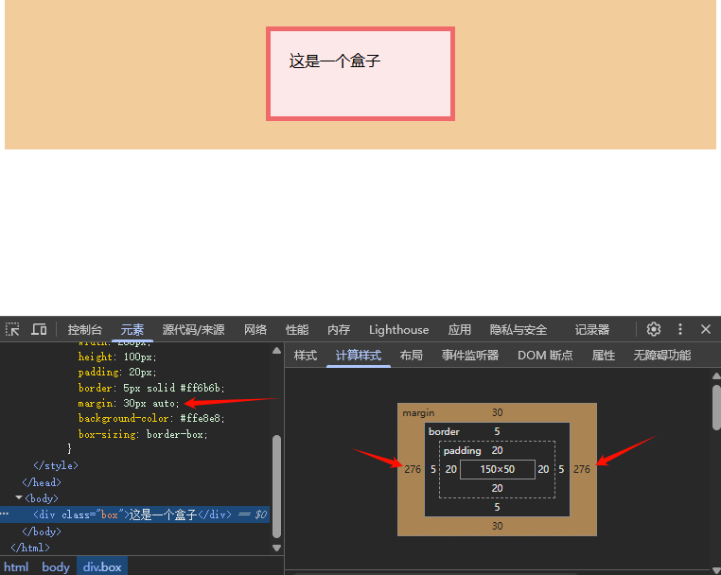Click the 150×50 content size in box model

click(x=497, y=469)
